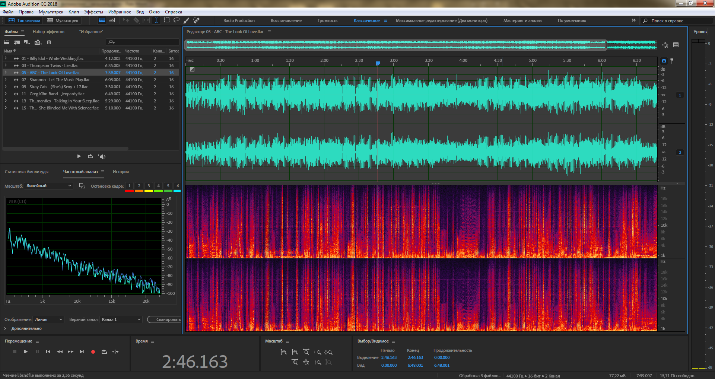Click the Rewind button
715x379 pixels.
pyautogui.click(x=60, y=351)
